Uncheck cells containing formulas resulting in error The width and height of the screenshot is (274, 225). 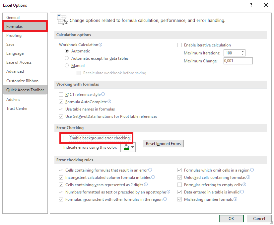point(61,170)
